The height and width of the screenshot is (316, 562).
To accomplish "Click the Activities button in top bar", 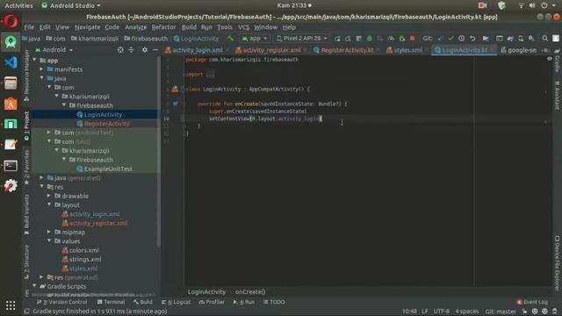I will coord(18,5).
